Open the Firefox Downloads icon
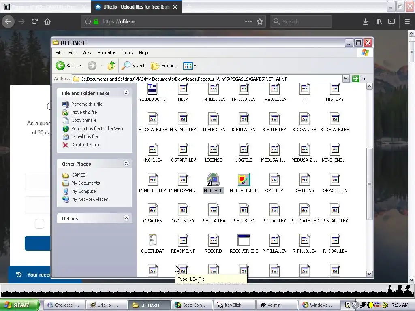Screen dimensions: 415x311 (x=366, y=22)
